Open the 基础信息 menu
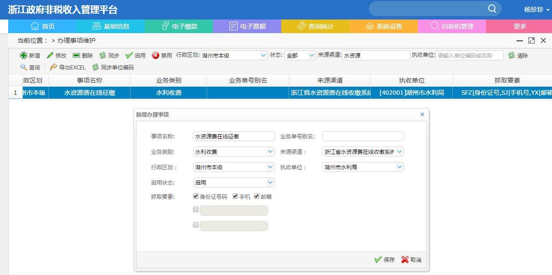 click(x=111, y=26)
